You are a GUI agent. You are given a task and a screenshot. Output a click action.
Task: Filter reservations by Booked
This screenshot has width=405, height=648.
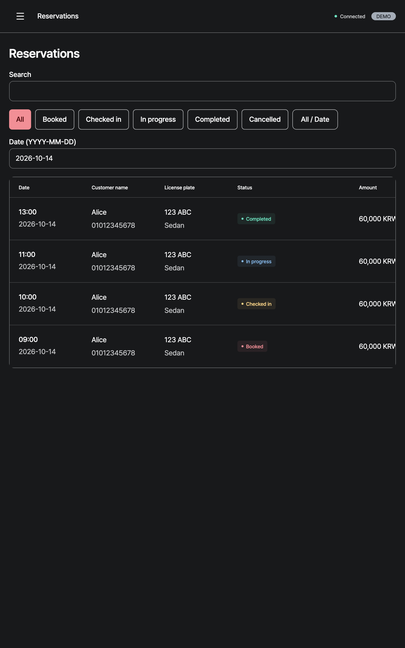coord(55,119)
